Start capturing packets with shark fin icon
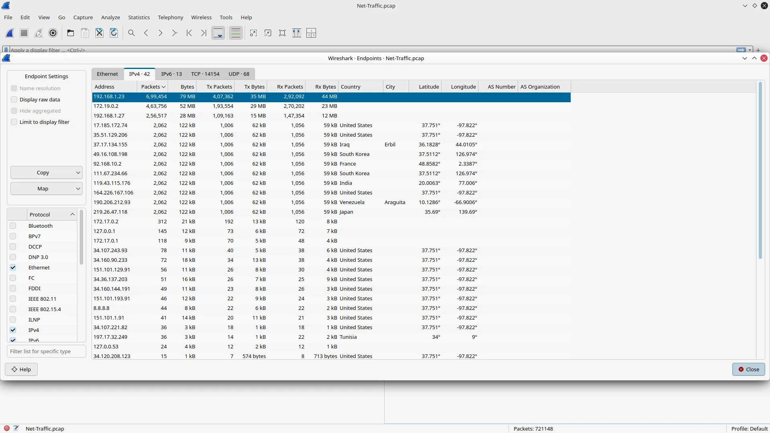 [x=10, y=33]
